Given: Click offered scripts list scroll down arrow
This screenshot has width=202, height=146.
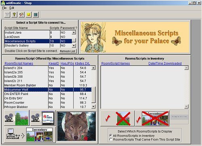Looking at the screenshot, I should (x=93, y=106).
